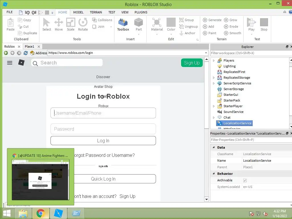The width and height of the screenshot is (292, 219).
Task: Switch to the TERRAIN ribbon tab
Action: 96,12
